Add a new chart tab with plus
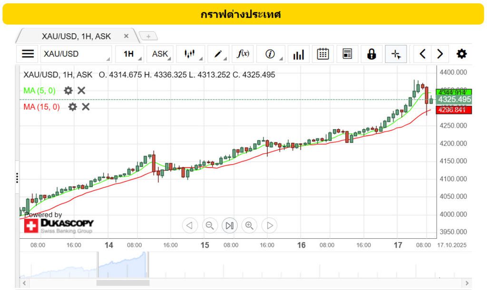Image resolution: width=487 pixels, height=290 pixels. click(148, 37)
